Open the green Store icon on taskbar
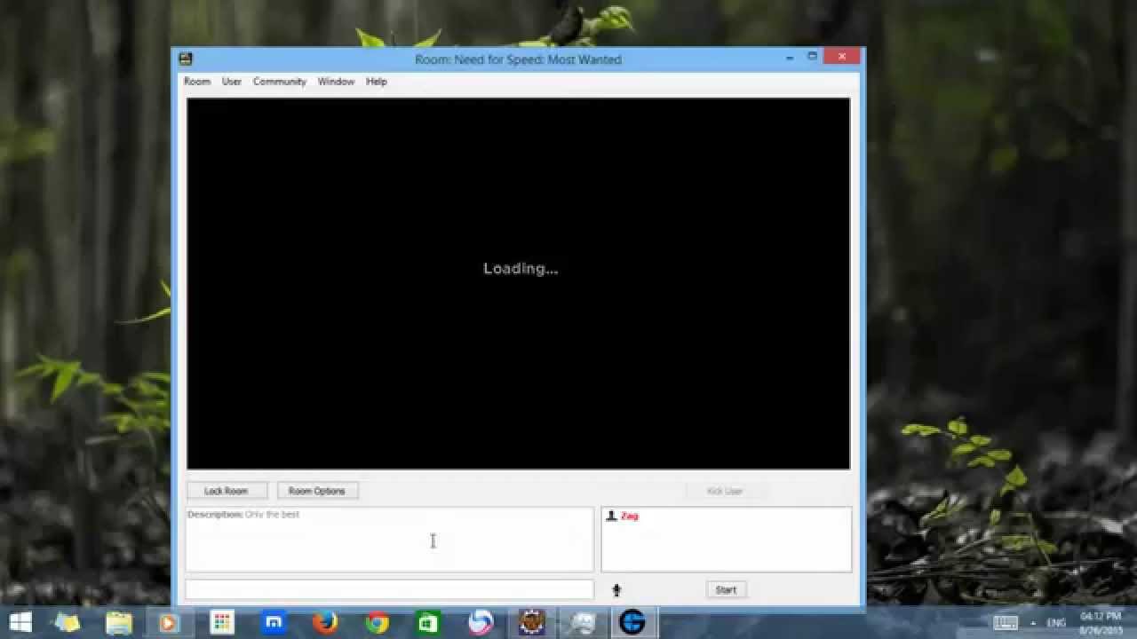Screen dimensions: 1137x639 pyautogui.click(x=428, y=623)
